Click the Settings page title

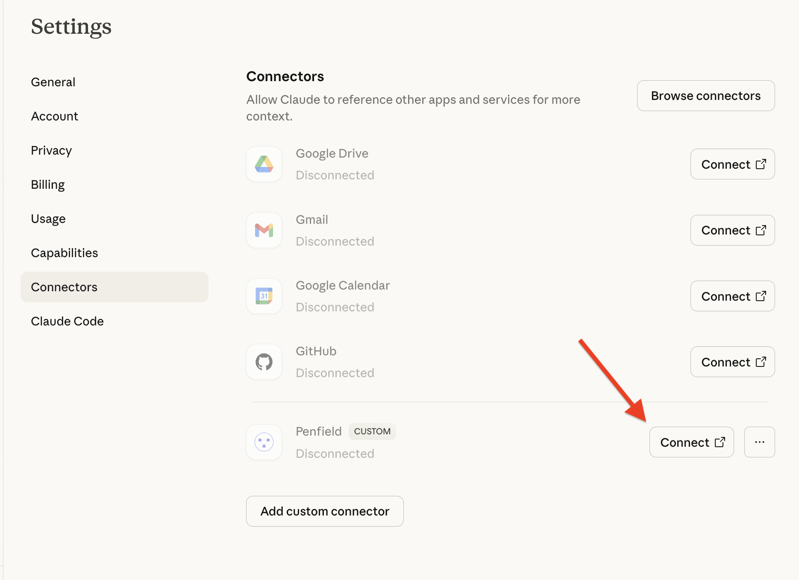click(71, 26)
